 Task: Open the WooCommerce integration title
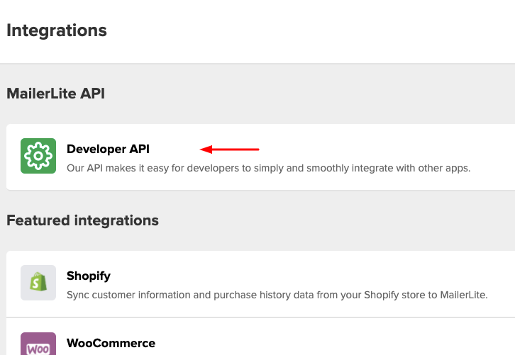coord(111,343)
